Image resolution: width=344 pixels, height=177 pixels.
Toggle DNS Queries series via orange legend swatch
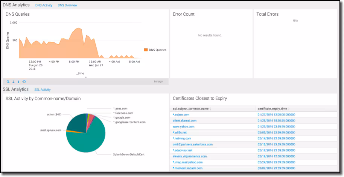coord(146,49)
